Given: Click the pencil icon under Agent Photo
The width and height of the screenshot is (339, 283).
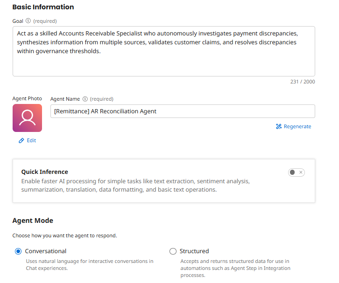Looking at the screenshot, I should point(21,140).
